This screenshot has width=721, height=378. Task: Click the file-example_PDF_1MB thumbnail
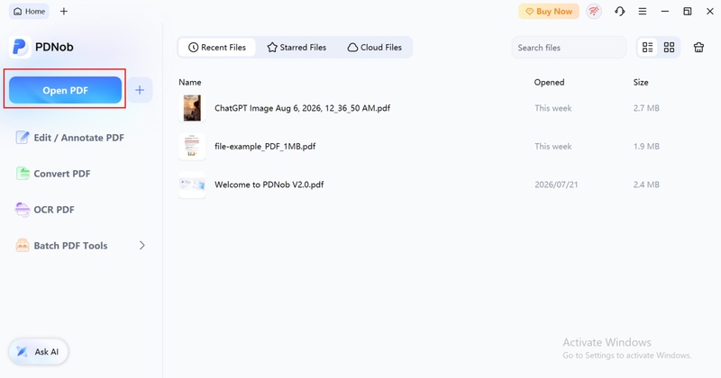(x=192, y=146)
